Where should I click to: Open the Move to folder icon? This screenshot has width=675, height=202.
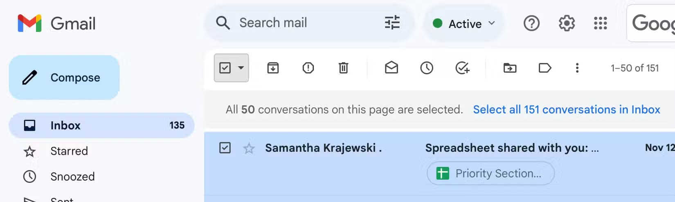point(510,68)
